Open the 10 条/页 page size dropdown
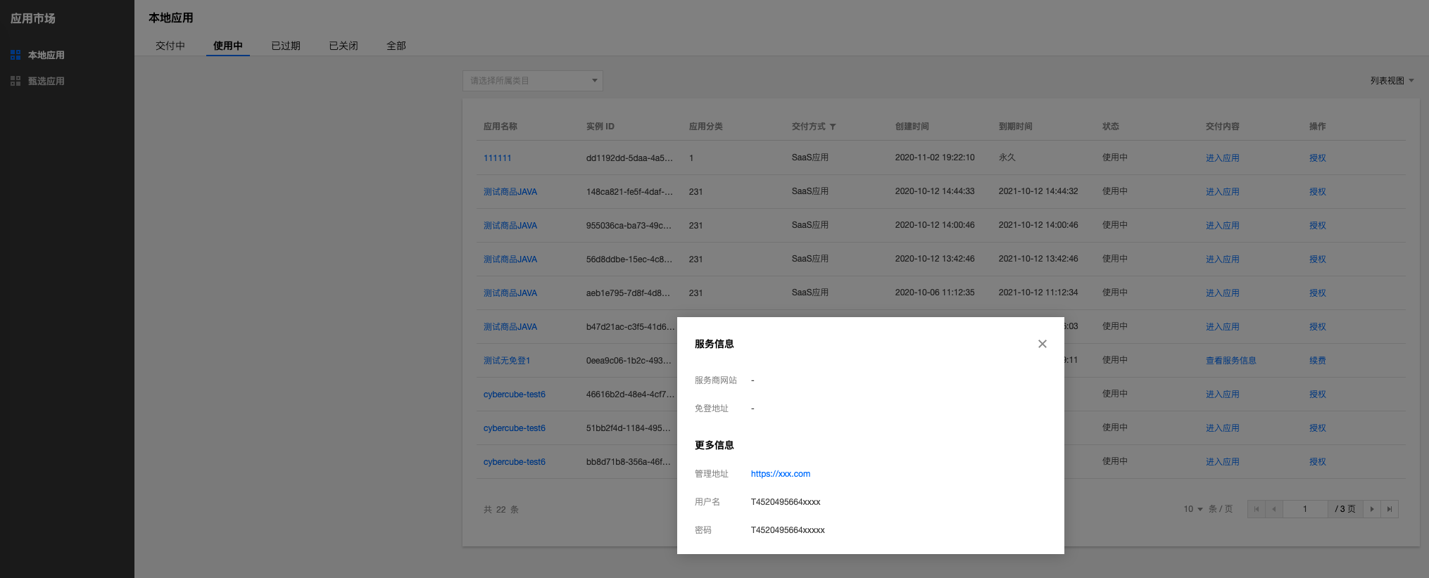 pyautogui.click(x=1193, y=509)
